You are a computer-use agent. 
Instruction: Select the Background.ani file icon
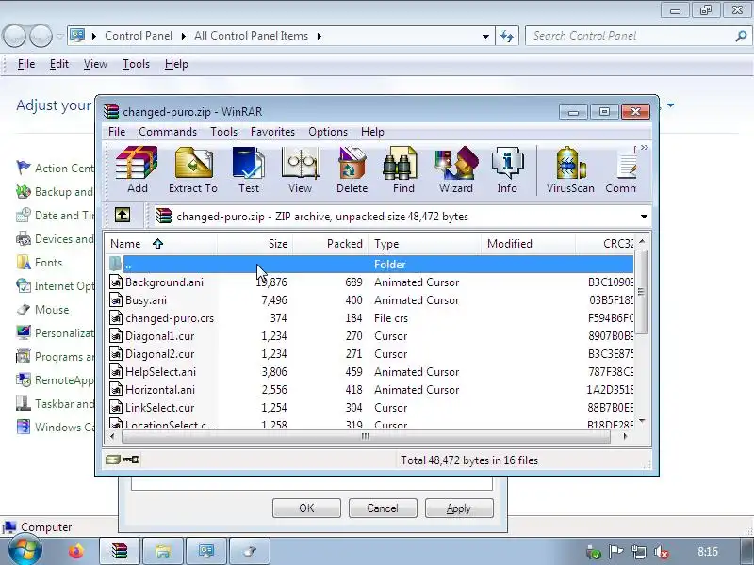[x=116, y=282]
